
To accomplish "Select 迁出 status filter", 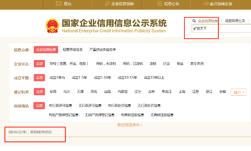I will click(x=166, y=64).
